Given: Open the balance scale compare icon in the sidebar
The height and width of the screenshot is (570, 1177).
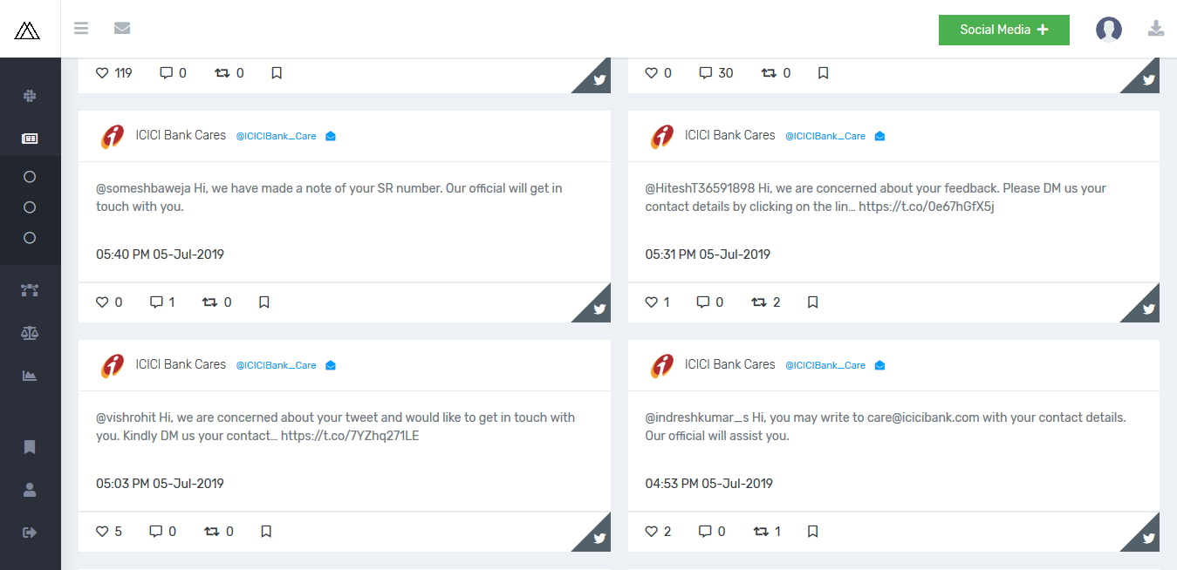Looking at the screenshot, I should [x=30, y=333].
